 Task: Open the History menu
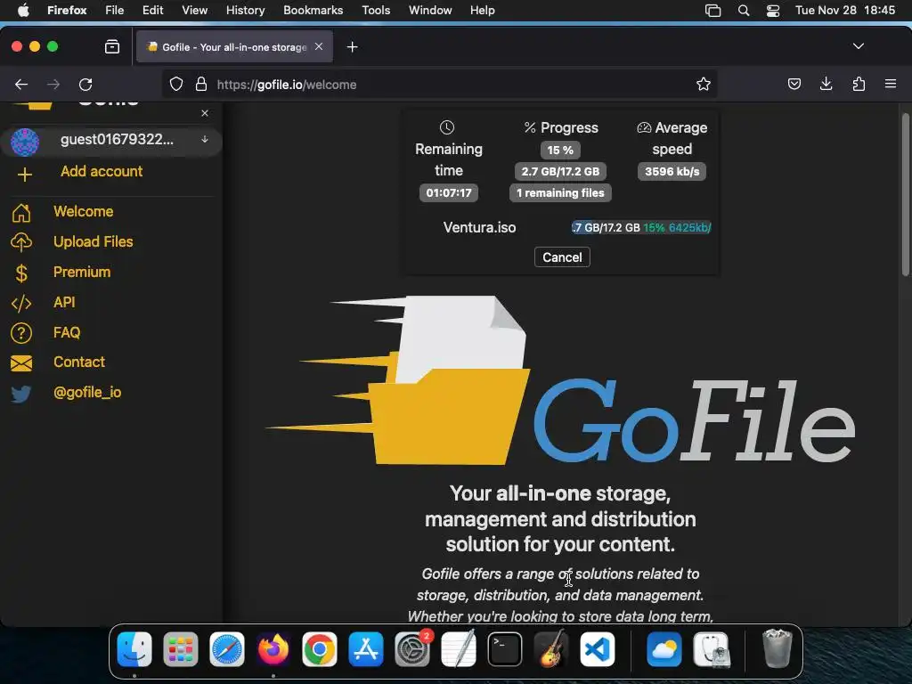(246, 11)
